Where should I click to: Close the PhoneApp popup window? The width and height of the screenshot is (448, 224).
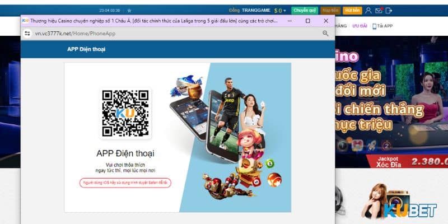pyautogui.click(x=326, y=21)
